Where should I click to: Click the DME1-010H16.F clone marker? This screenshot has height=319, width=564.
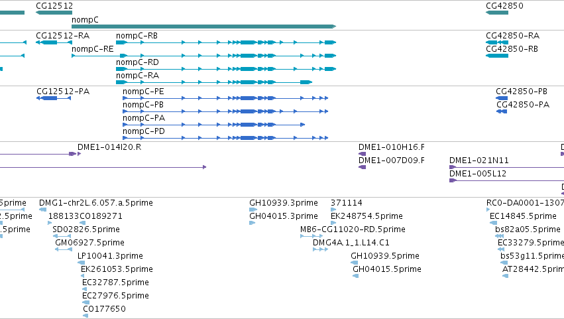click(x=363, y=154)
